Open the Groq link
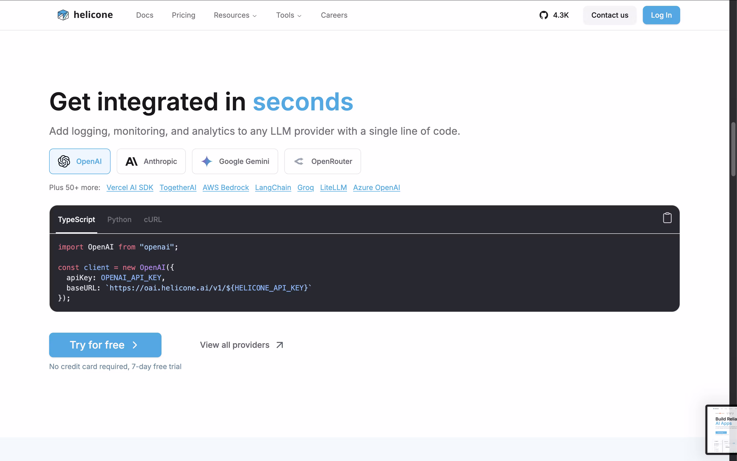Screen dimensions: 737x461 306,187
